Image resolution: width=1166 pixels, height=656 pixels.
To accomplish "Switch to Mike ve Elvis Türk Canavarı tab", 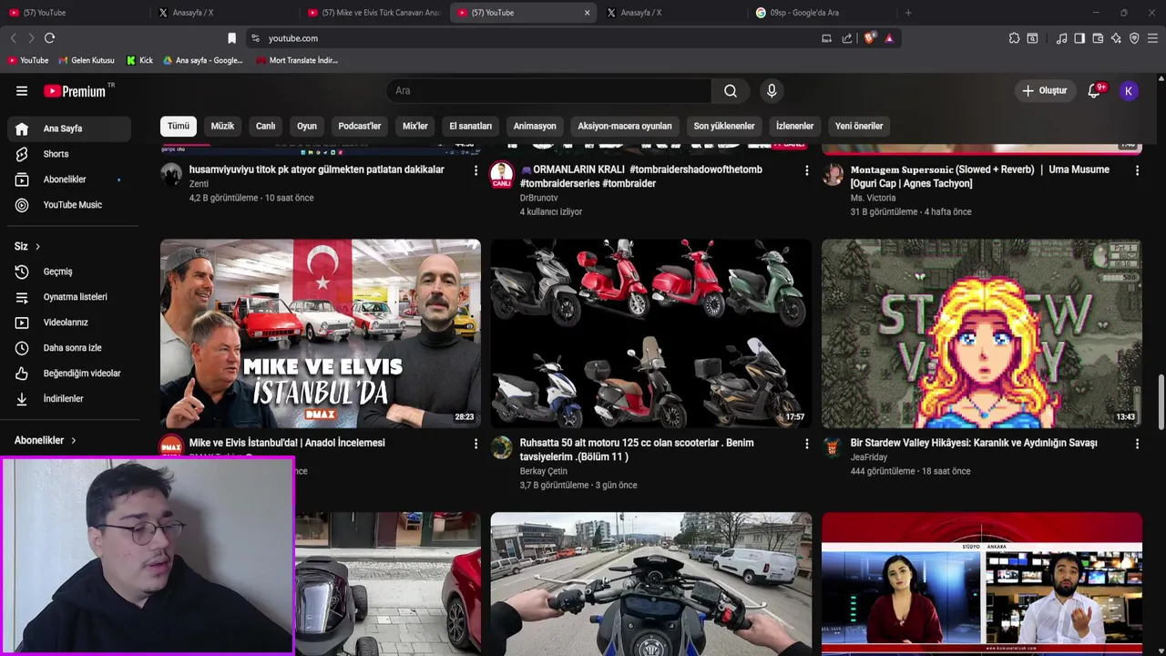I will pos(373,13).
